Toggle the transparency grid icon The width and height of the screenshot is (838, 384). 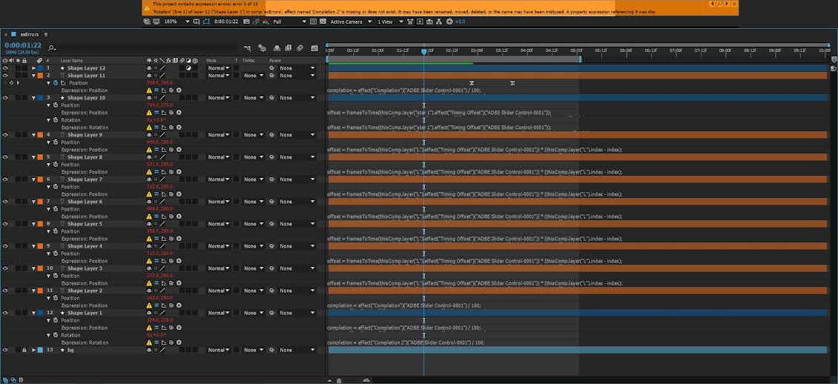[323, 21]
